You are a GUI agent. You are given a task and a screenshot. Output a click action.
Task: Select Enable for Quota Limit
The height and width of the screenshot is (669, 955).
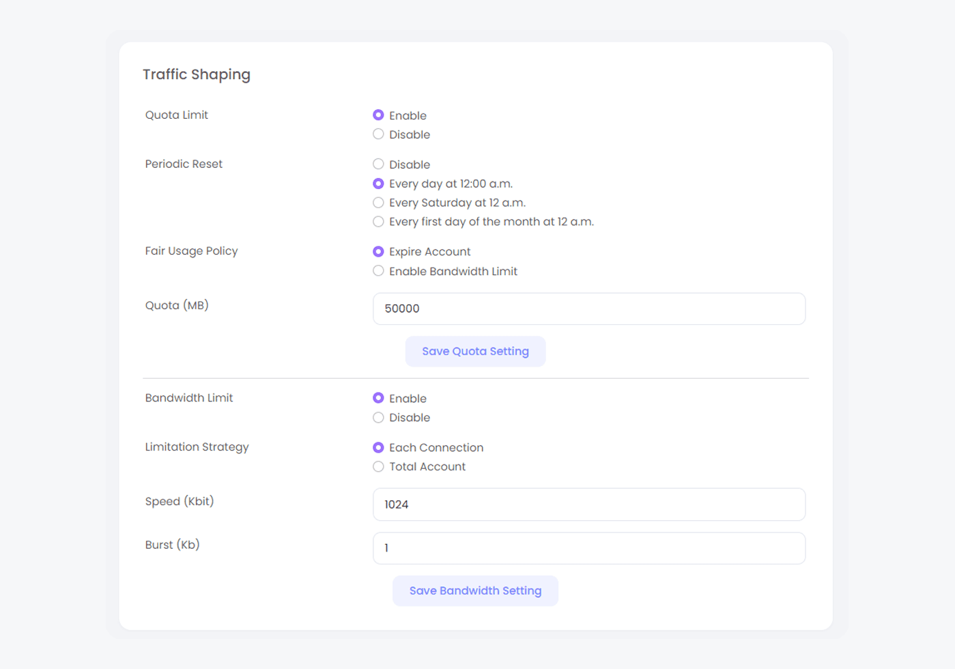pyautogui.click(x=378, y=115)
